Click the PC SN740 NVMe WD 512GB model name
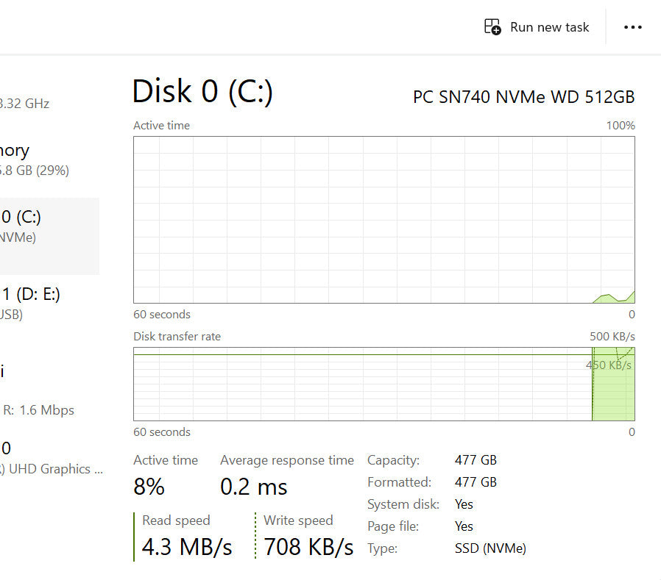 point(523,97)
